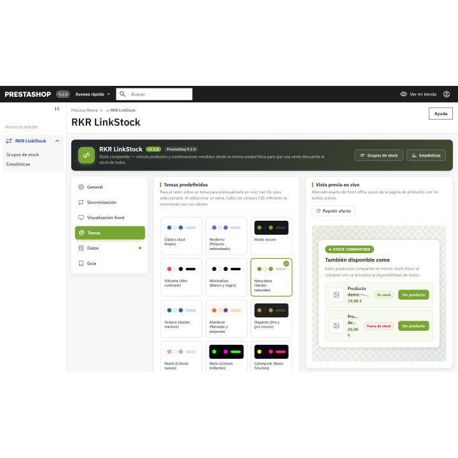The image size is (458, 458).
Task: Open the General settings tab
Action: pyautogui.click(x=110, y=187)
